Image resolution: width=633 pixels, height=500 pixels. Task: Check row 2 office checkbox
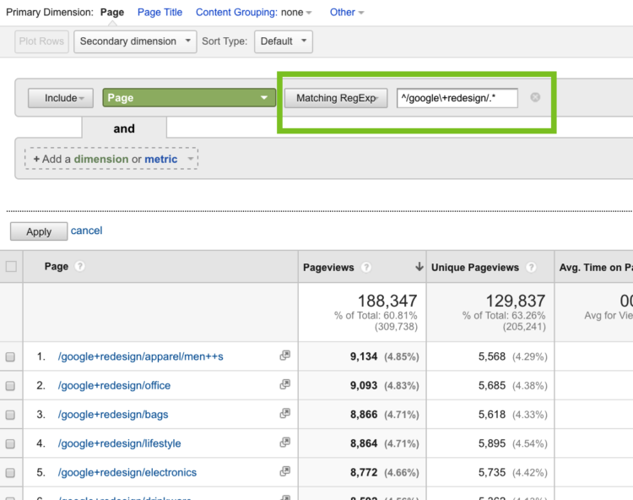[x=10, y=386]
